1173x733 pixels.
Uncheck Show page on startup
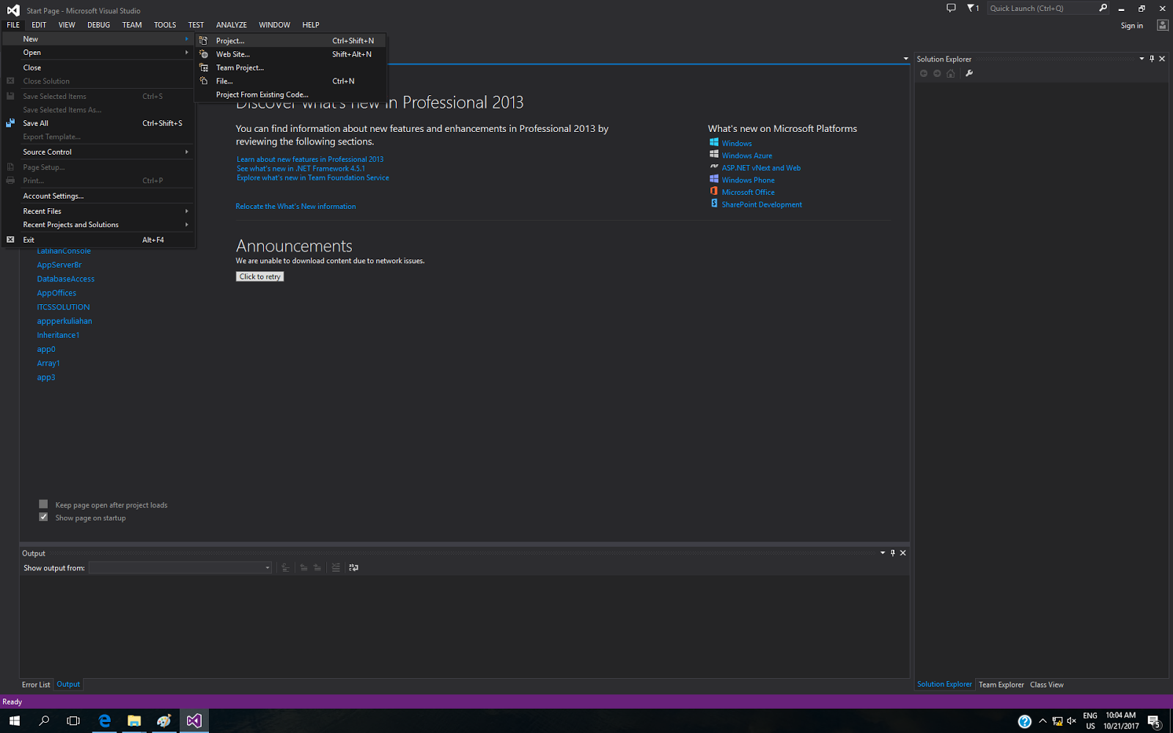(43, 517)
